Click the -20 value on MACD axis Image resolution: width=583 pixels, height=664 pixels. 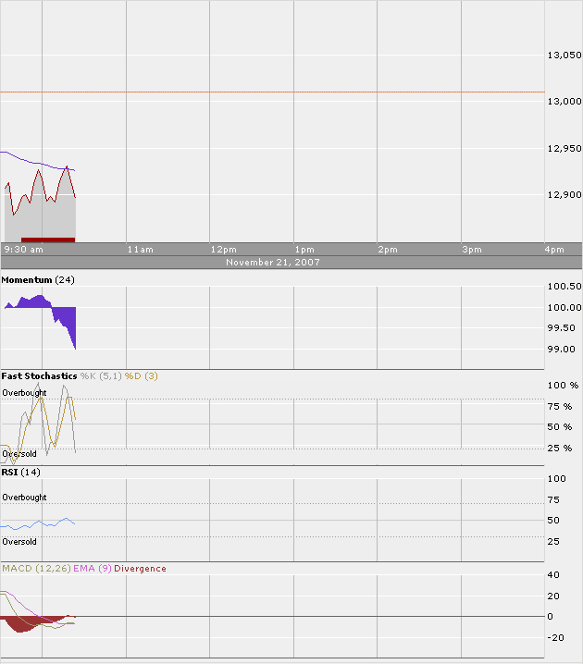click(x=555, y=638)
